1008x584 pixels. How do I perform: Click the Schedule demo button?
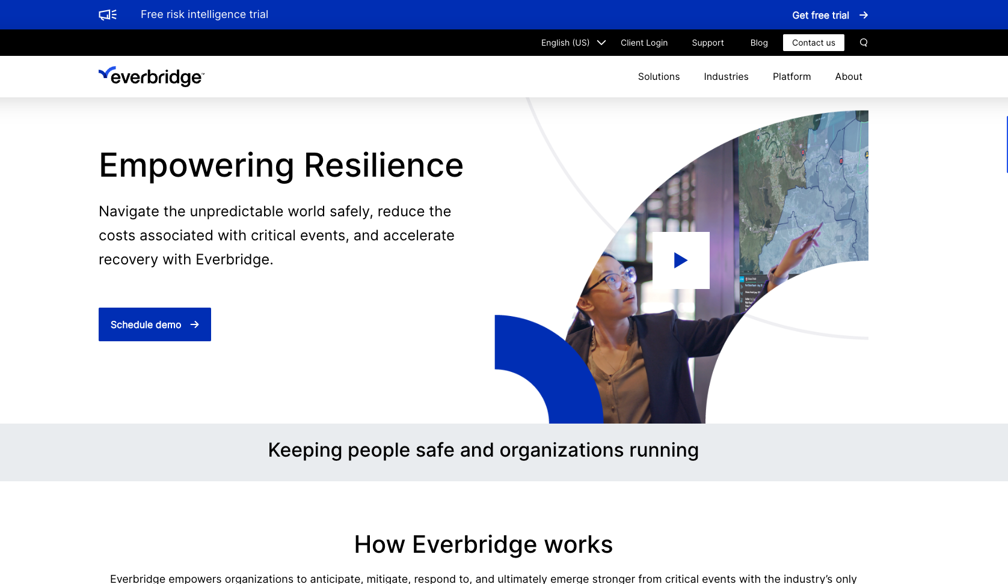click(155, 324)
